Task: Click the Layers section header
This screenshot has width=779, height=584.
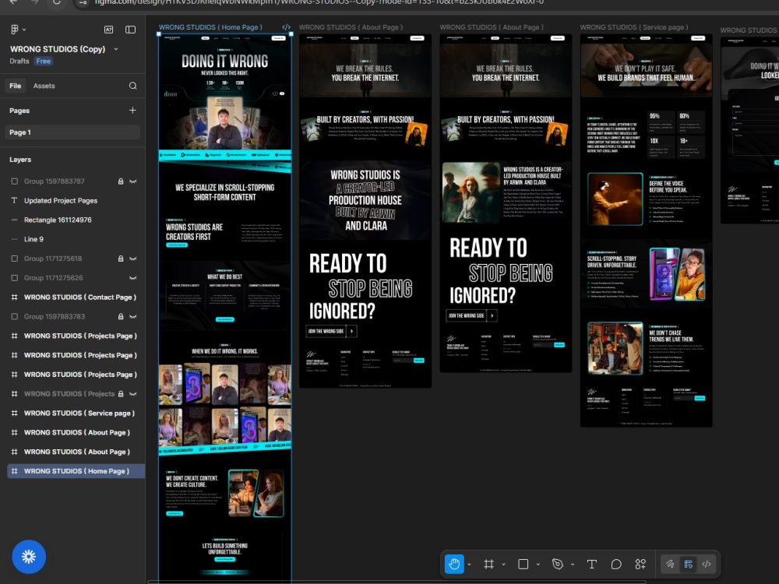Action: [20, 160]
